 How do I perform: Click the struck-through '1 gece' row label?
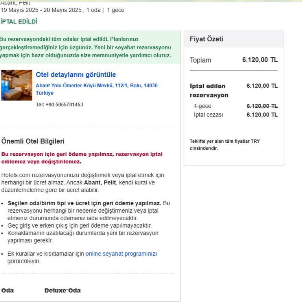203,106
